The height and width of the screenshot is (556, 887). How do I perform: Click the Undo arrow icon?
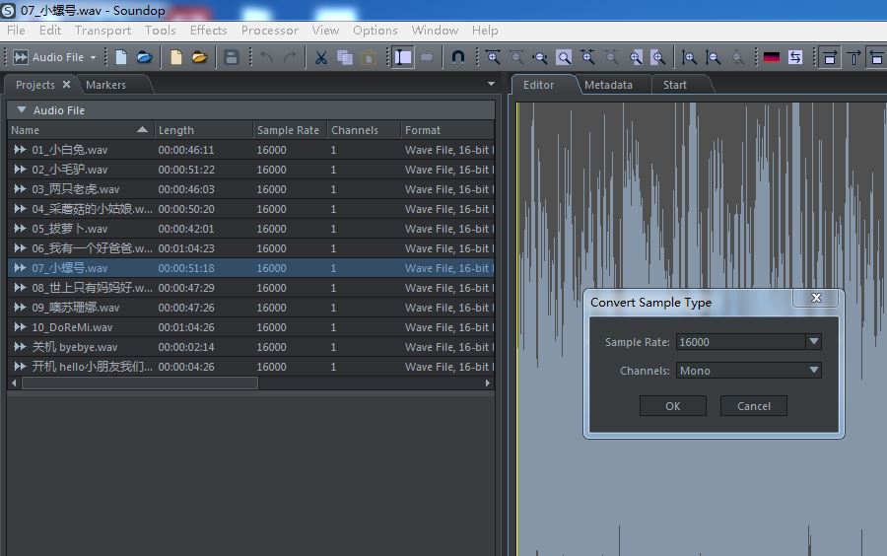(266, 57)
